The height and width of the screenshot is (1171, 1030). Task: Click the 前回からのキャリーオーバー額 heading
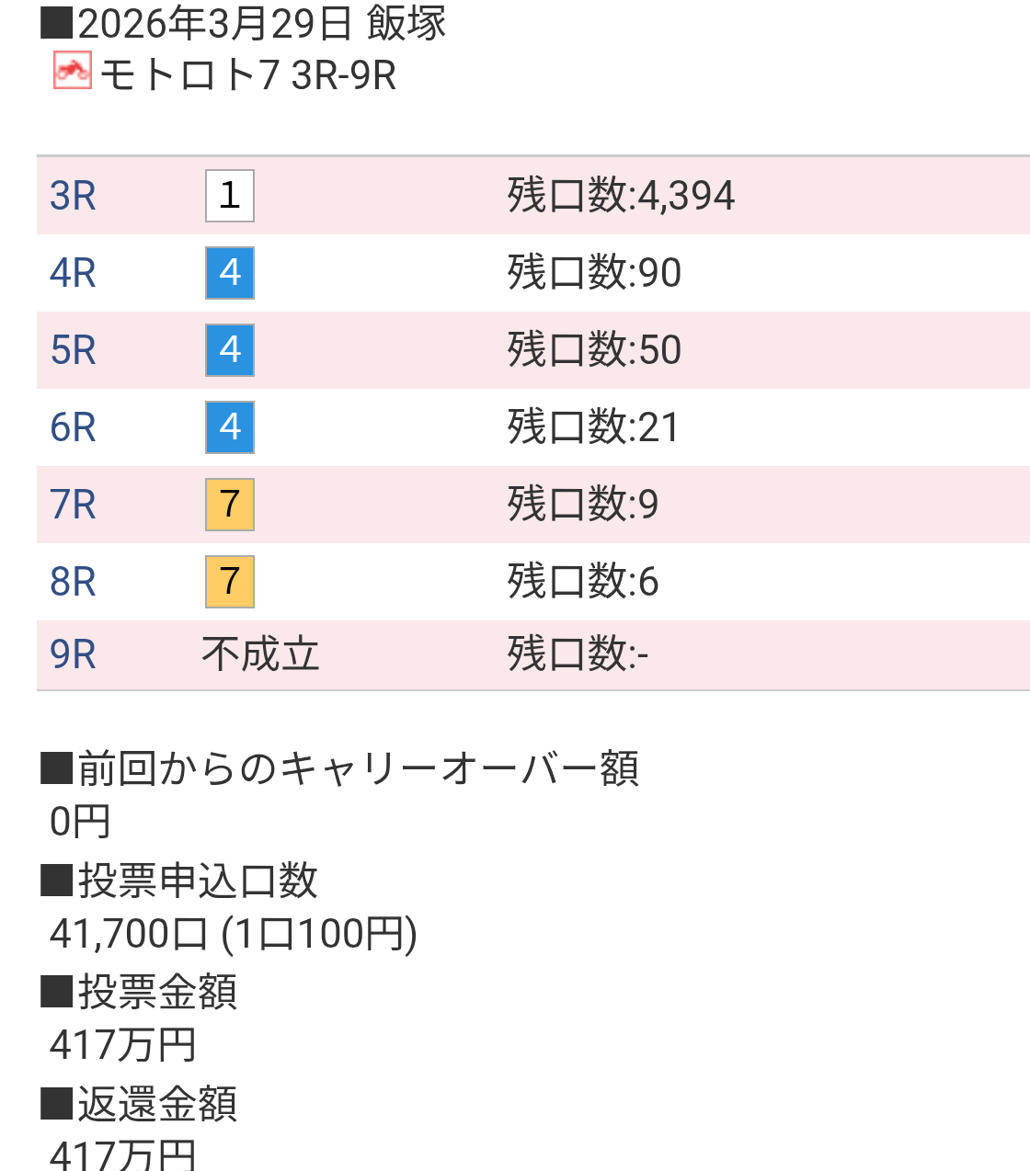pos(357,768)
